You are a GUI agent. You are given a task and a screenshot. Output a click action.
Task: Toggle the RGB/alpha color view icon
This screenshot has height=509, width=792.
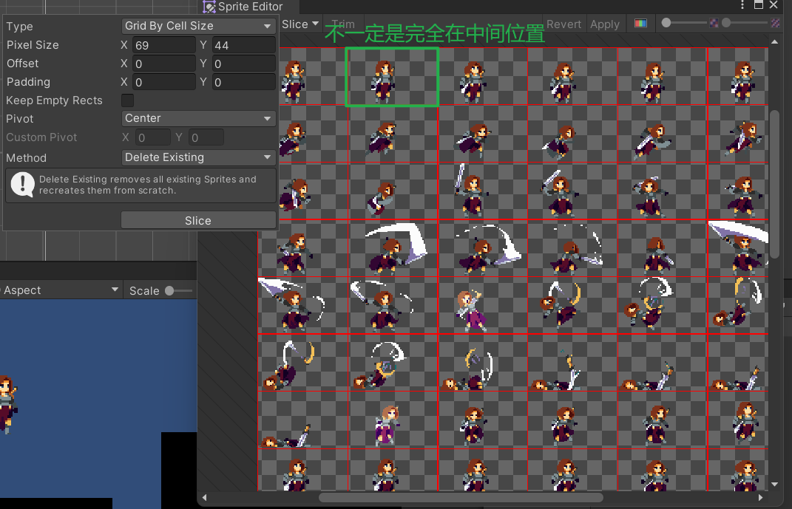coord(640,24)
